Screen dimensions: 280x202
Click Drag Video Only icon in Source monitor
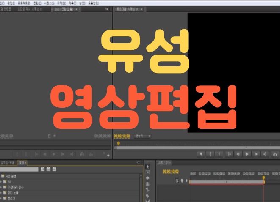point(49,136)
